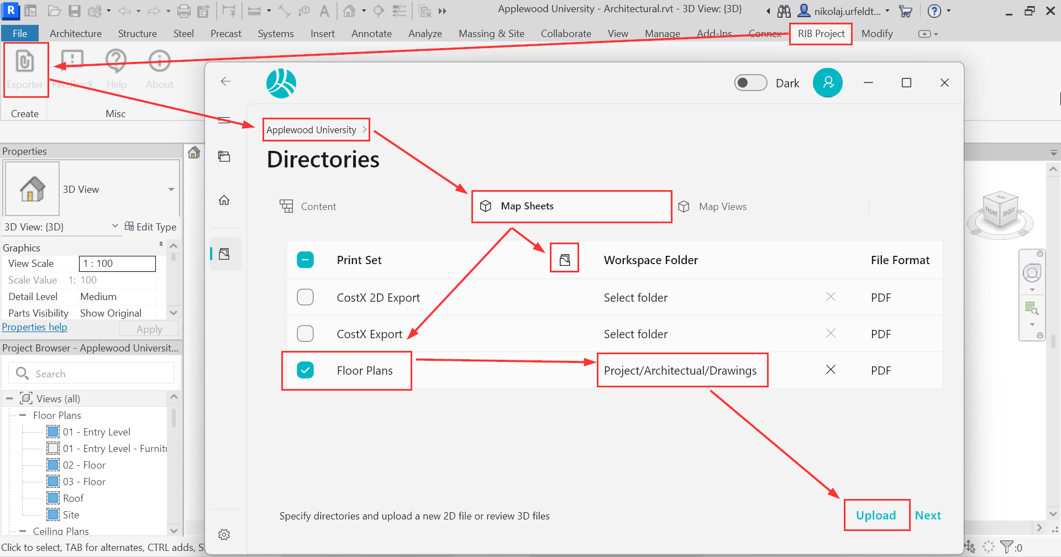Image resolution: width=1061 pixels, height=557 pixels.
Task: Click the user profile avatar icon
Action: pos(827,83)
